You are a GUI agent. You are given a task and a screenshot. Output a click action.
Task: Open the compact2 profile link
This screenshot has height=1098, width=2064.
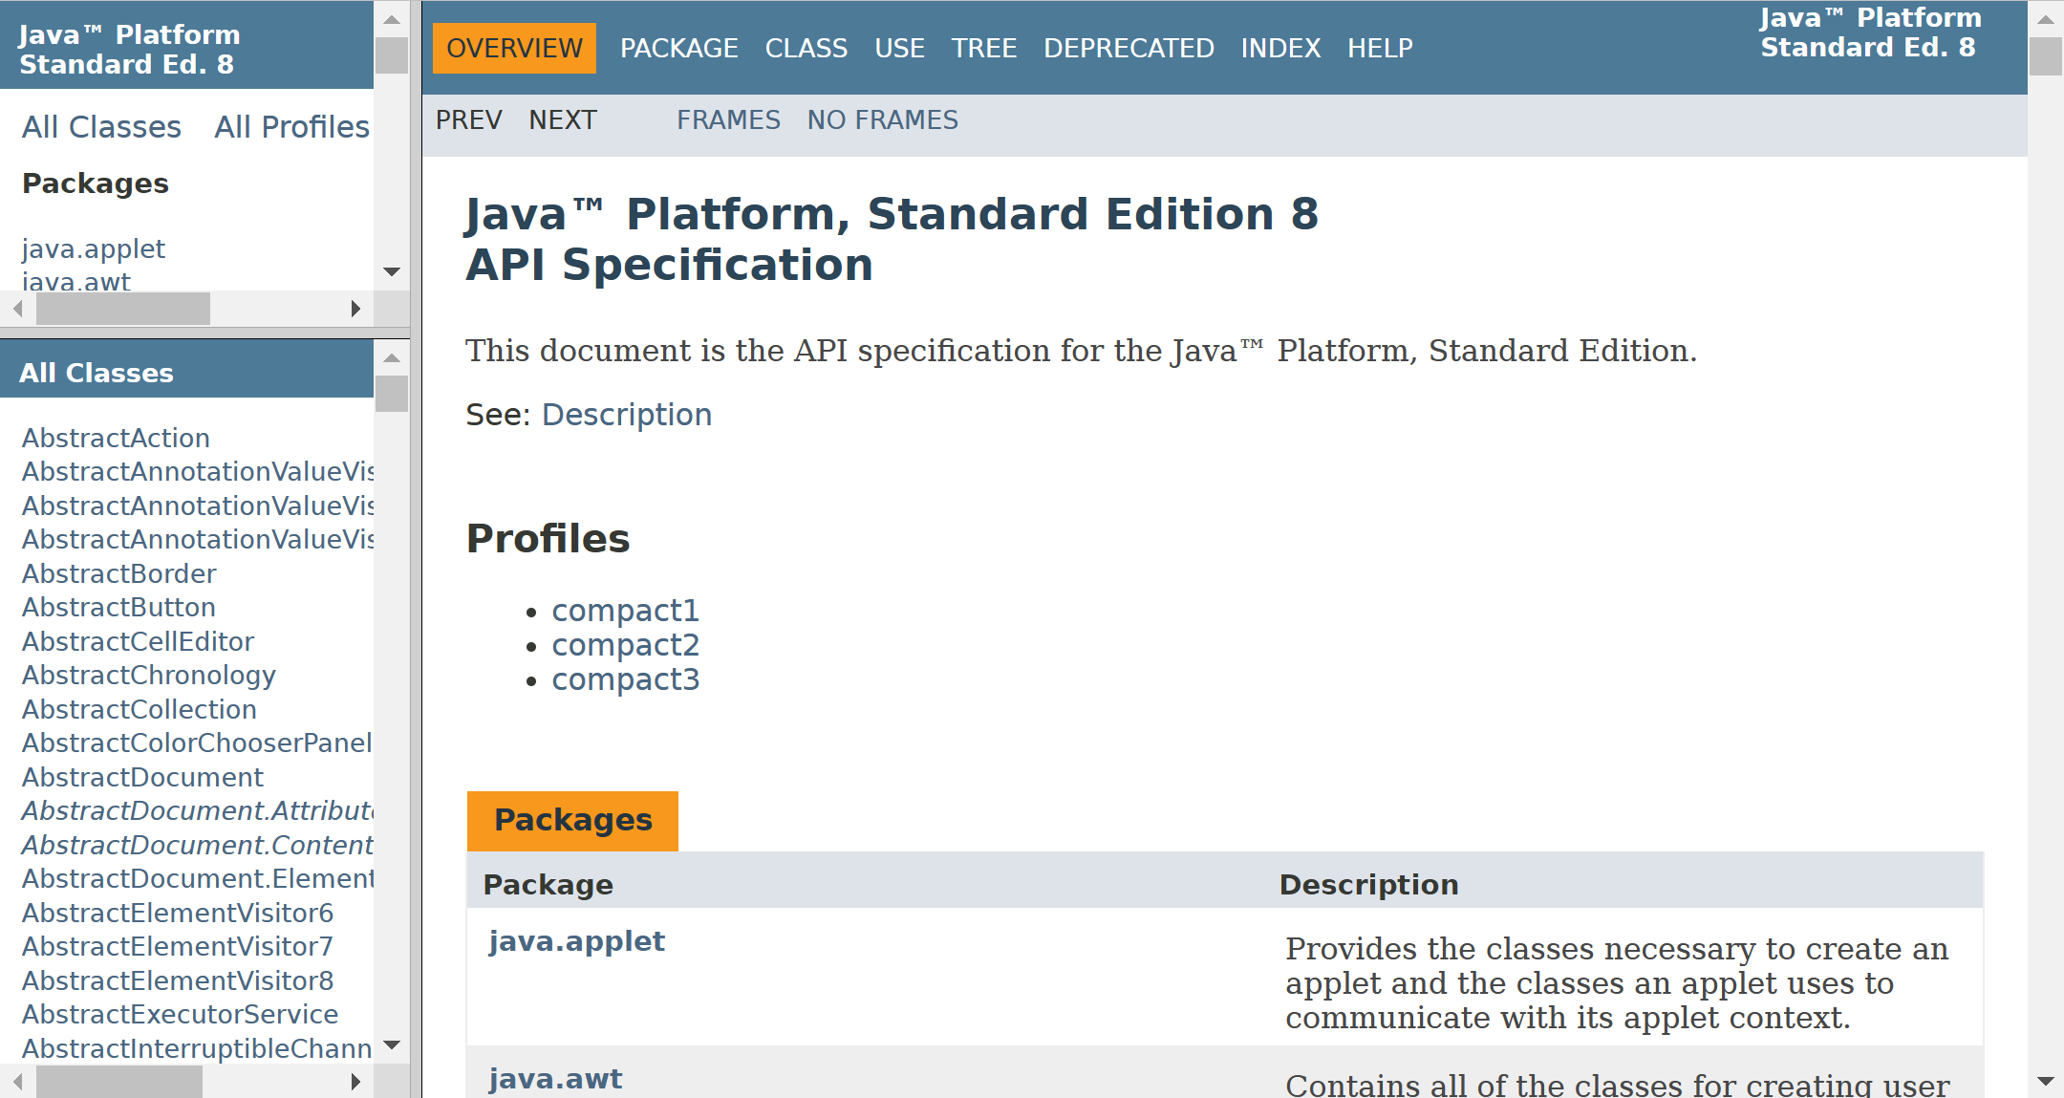coord(625,645)
